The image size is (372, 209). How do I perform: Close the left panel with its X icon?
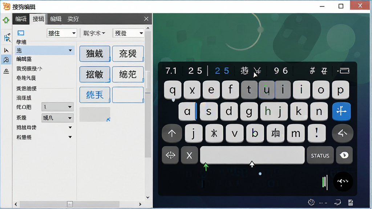coord(146,19)
